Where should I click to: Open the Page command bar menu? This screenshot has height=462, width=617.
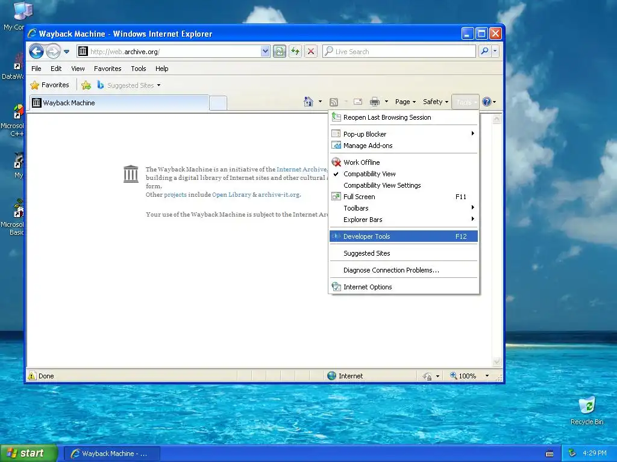pyautogui.click(x=406, y=102)
